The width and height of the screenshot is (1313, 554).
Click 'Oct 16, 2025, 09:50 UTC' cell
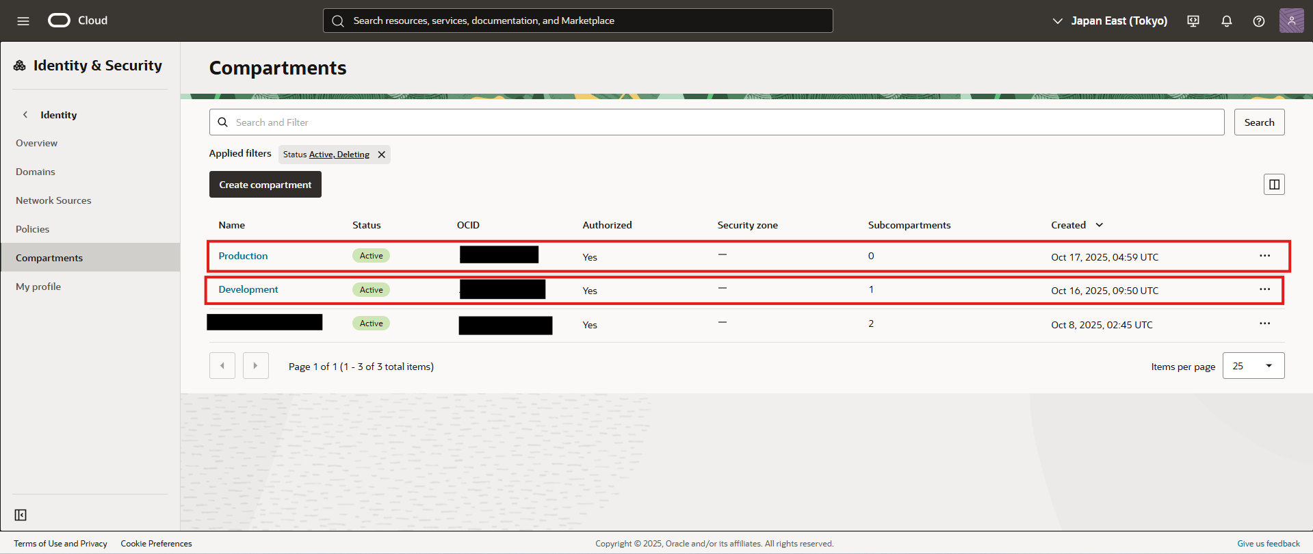1105,291
